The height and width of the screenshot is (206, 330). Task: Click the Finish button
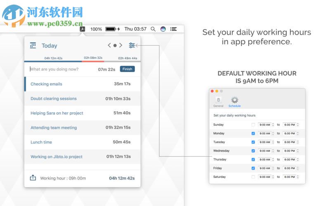[x=127, y=69]
